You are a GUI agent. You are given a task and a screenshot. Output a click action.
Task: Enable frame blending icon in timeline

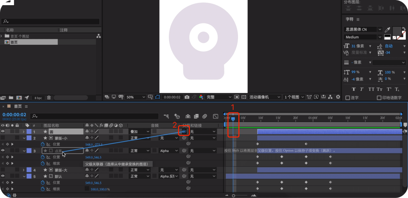[x=196, y=116]
